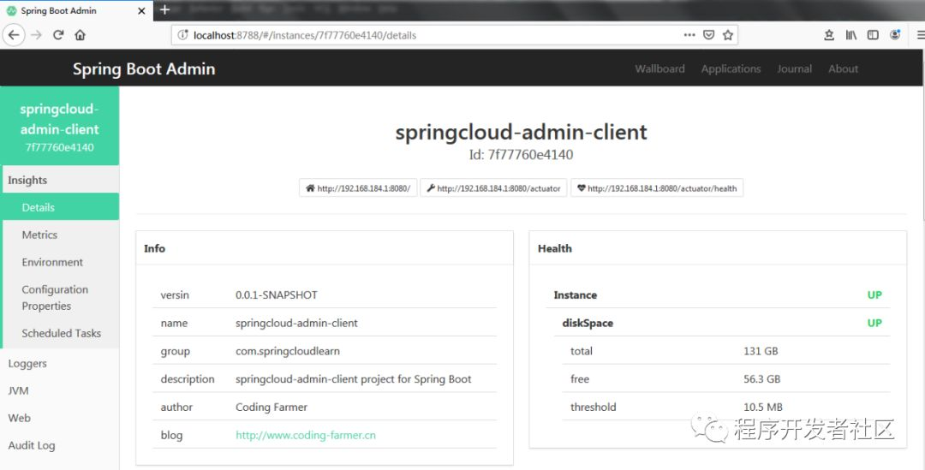The image size is (925, 470).
Task: Click the springcloud-admin-client sidebar header
Action: (60, 126)
